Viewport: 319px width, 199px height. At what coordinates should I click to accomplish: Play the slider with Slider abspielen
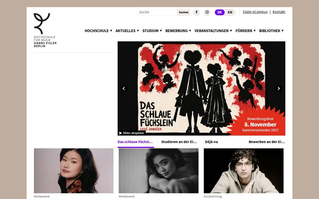pos(132,133)
